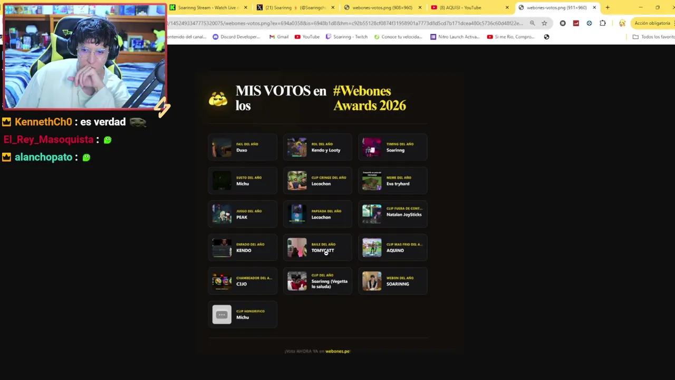Screen dimensions: 675x380
Task: Click the Webon del Año SOARINNG thumbnail
Action: coord(372,281)
